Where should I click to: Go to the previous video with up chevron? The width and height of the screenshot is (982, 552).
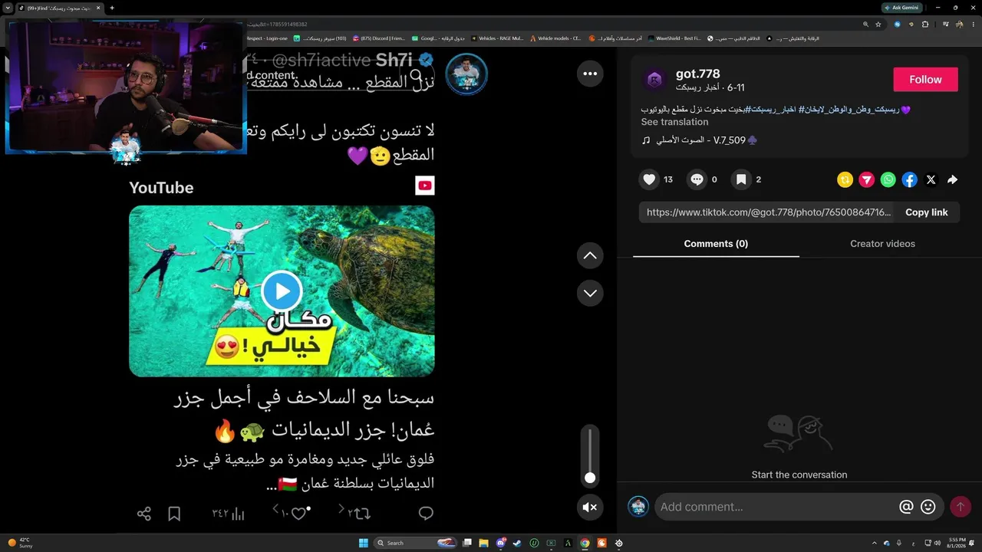(x=590, y=255)
